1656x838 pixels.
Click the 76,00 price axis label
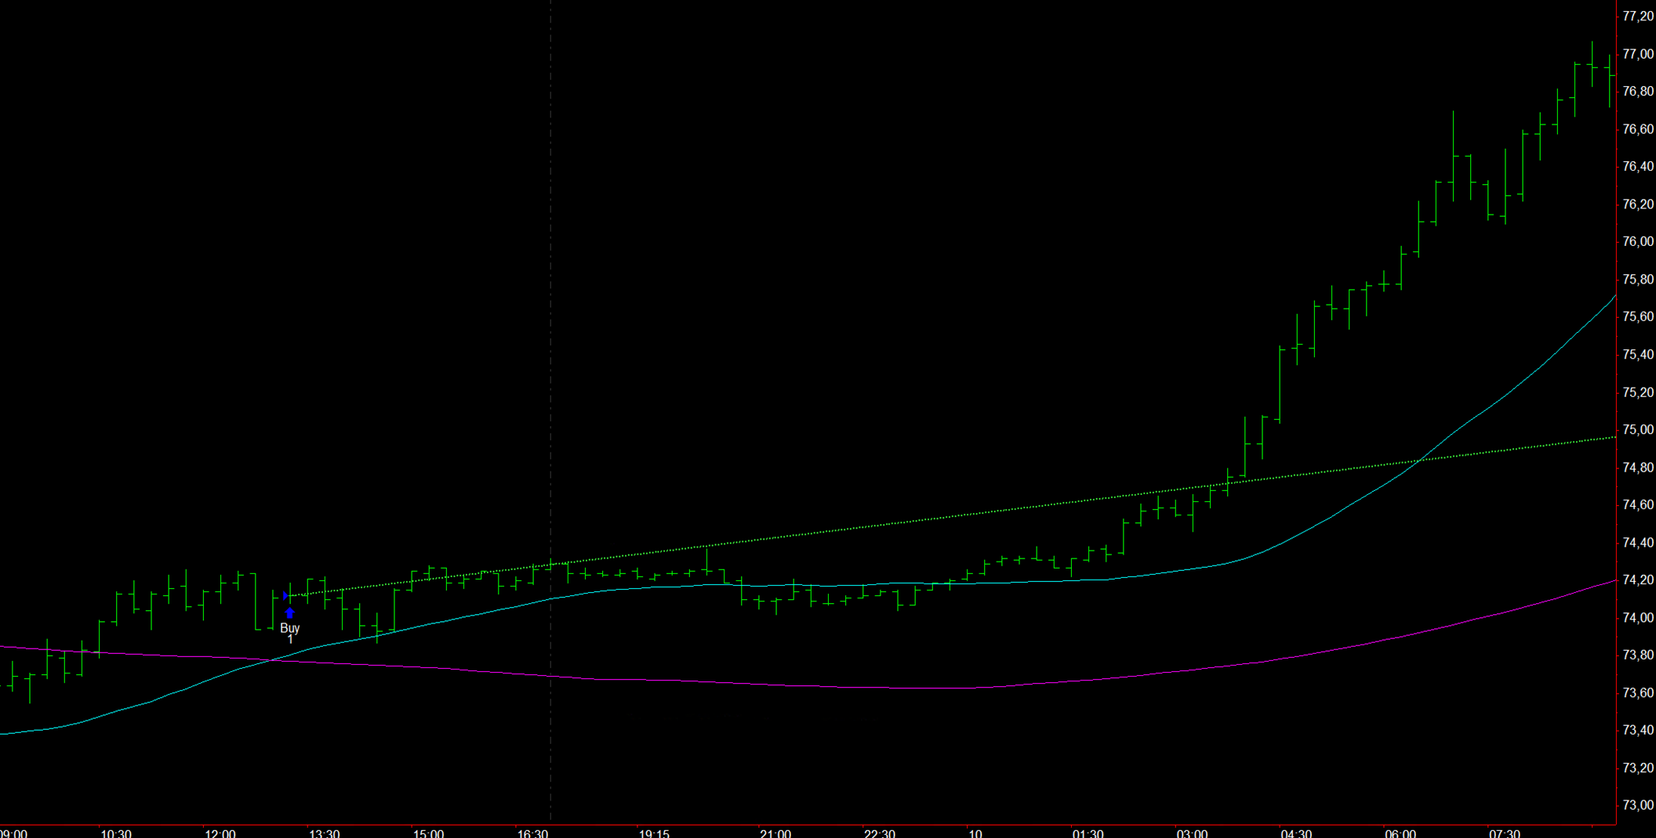point(1638,242)
